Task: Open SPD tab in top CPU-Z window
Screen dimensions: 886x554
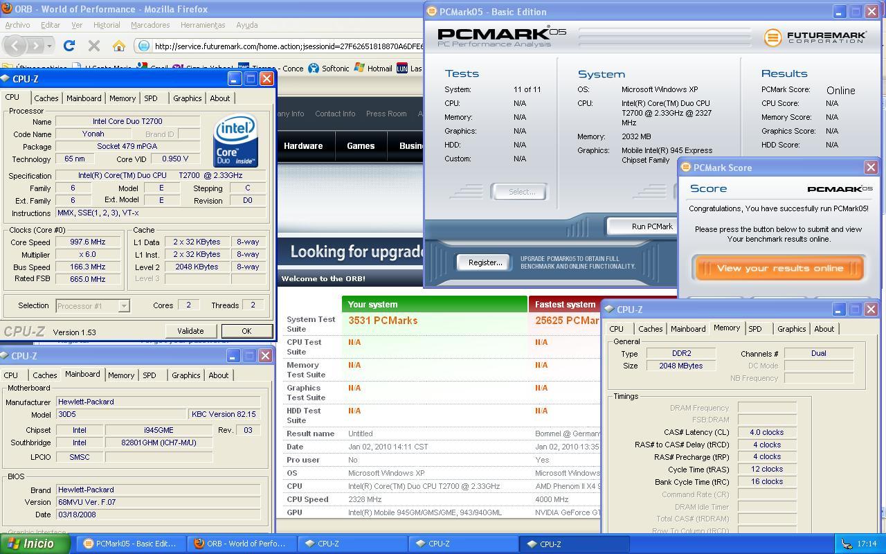Action: [151, 98]
